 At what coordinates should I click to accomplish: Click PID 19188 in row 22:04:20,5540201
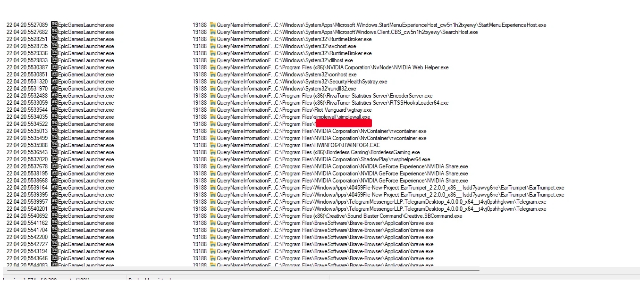coord(199,209)
